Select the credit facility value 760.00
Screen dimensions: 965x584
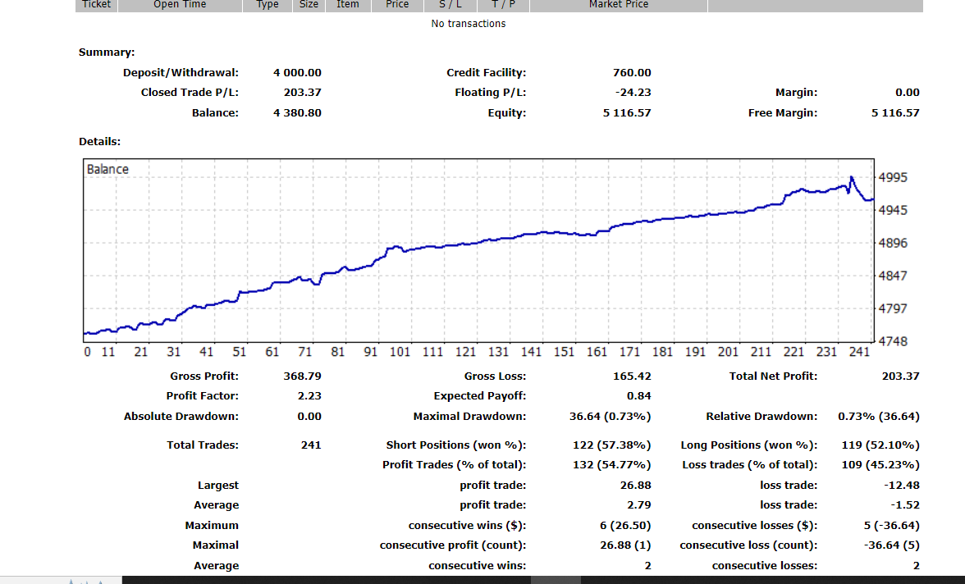pyautogui.click(x=632, y=73)
